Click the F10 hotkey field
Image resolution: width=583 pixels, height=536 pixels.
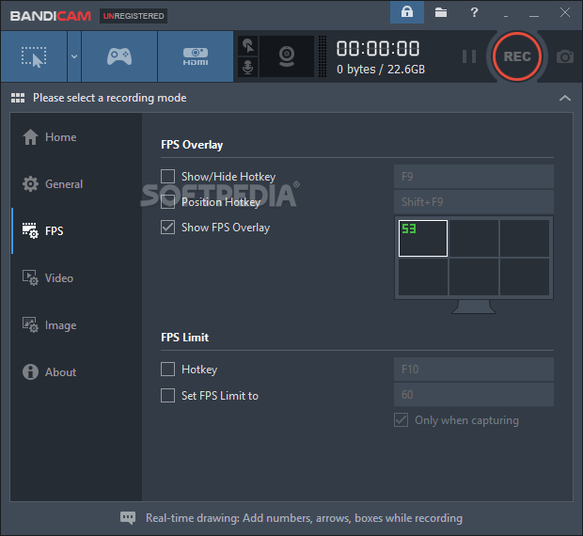point(474,370)
